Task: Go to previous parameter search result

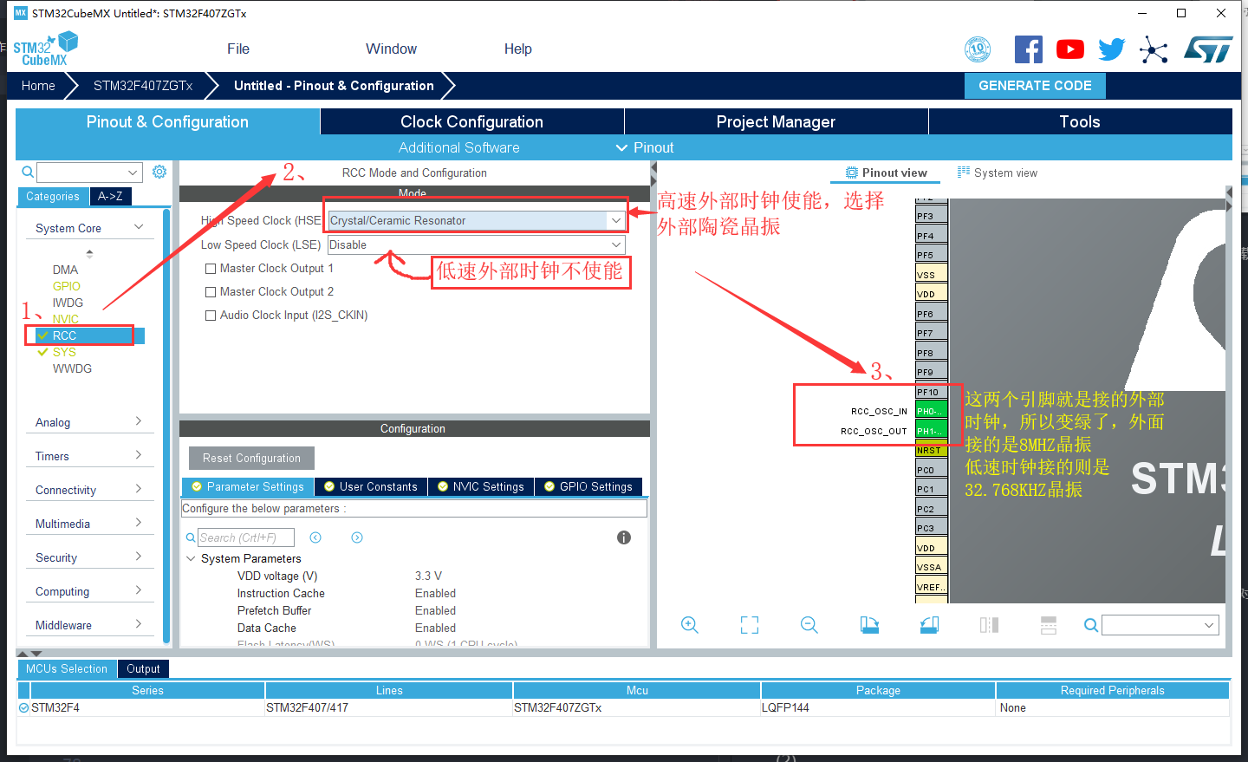Action: 315,537
